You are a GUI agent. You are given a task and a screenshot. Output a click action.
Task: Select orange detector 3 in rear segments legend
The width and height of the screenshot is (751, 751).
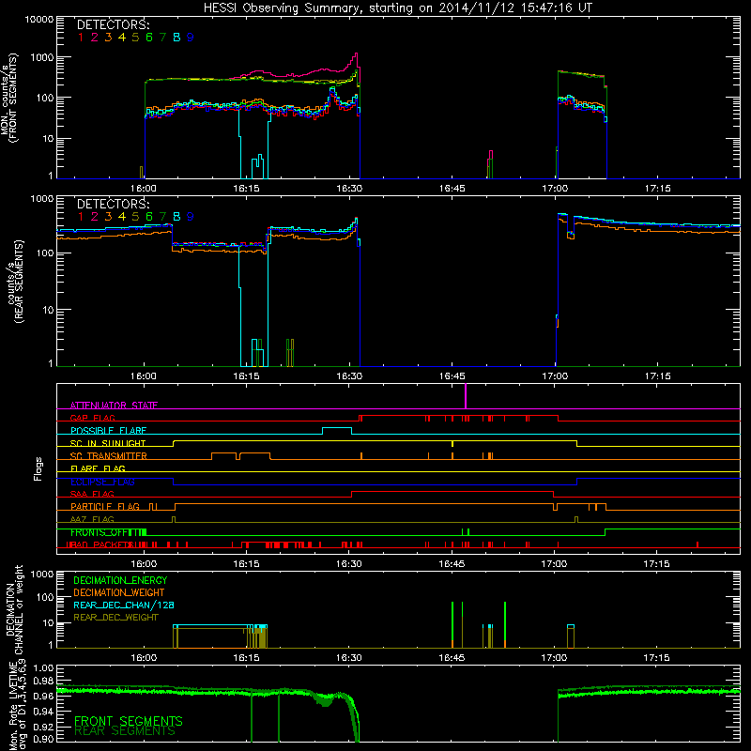click(108, 217)
